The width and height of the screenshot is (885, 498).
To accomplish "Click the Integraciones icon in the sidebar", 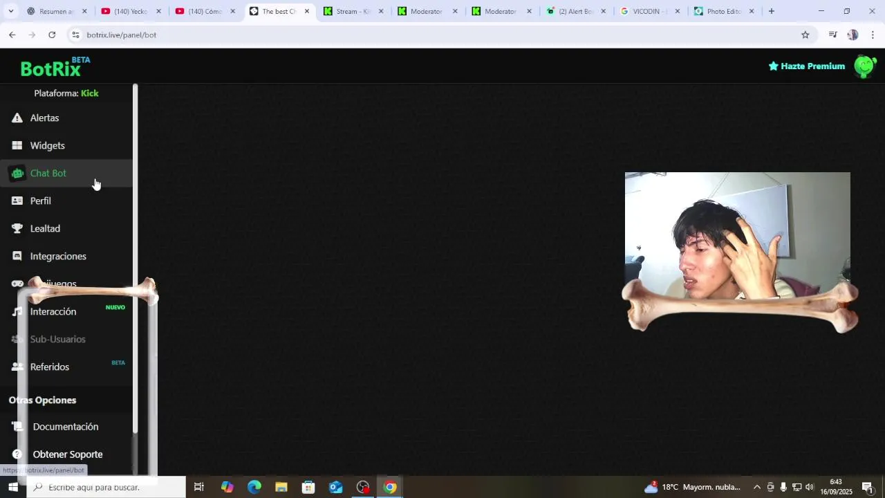I will [17, 257].
